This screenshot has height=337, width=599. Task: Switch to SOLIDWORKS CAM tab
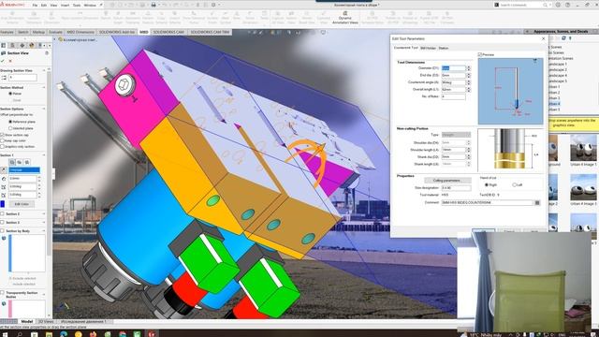168,32
